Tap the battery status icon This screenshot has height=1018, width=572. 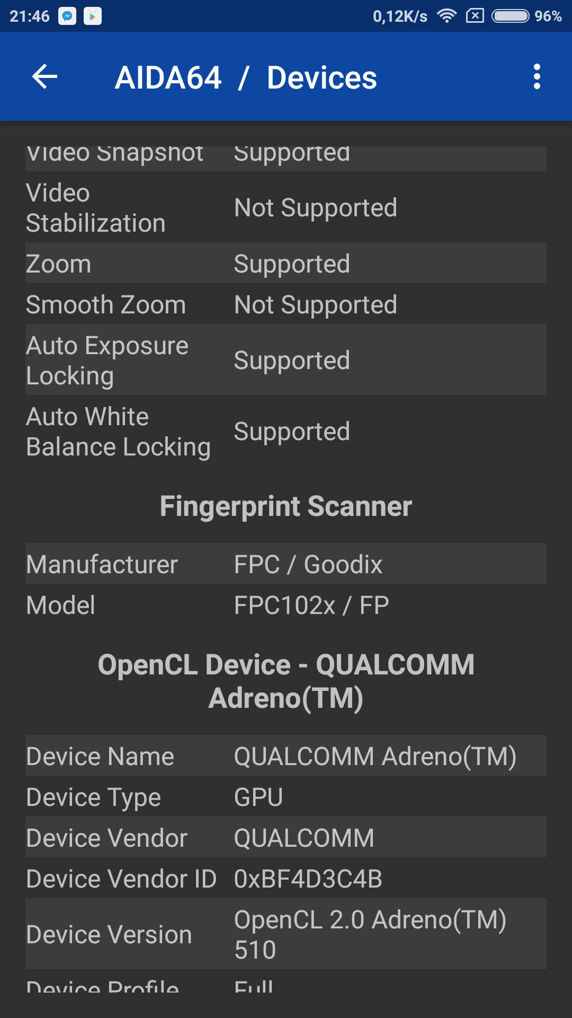[510, 16]
